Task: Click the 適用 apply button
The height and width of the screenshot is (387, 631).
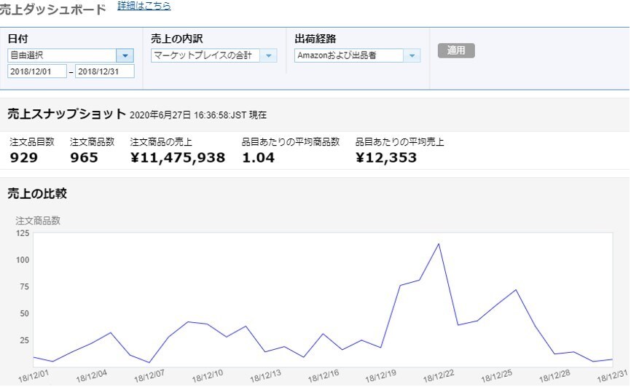Action: pos(456,50)
